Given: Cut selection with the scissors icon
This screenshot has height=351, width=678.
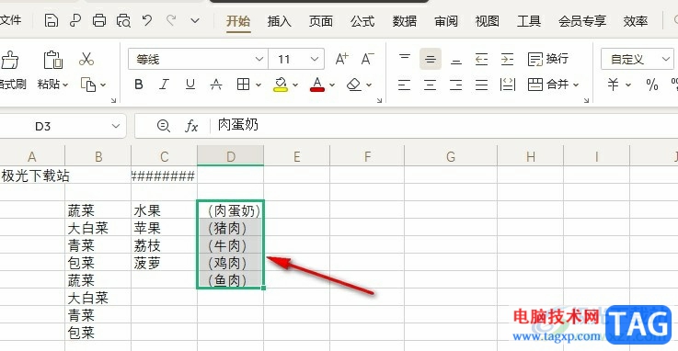Looking at the screenshot, I should tap(86, 59).
